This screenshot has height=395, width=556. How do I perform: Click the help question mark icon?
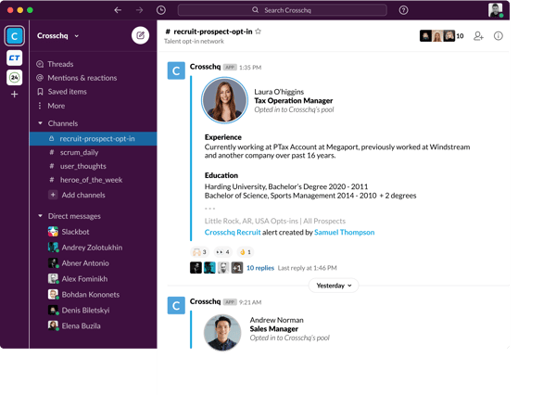pyautogui.click(x=403, y=10)
